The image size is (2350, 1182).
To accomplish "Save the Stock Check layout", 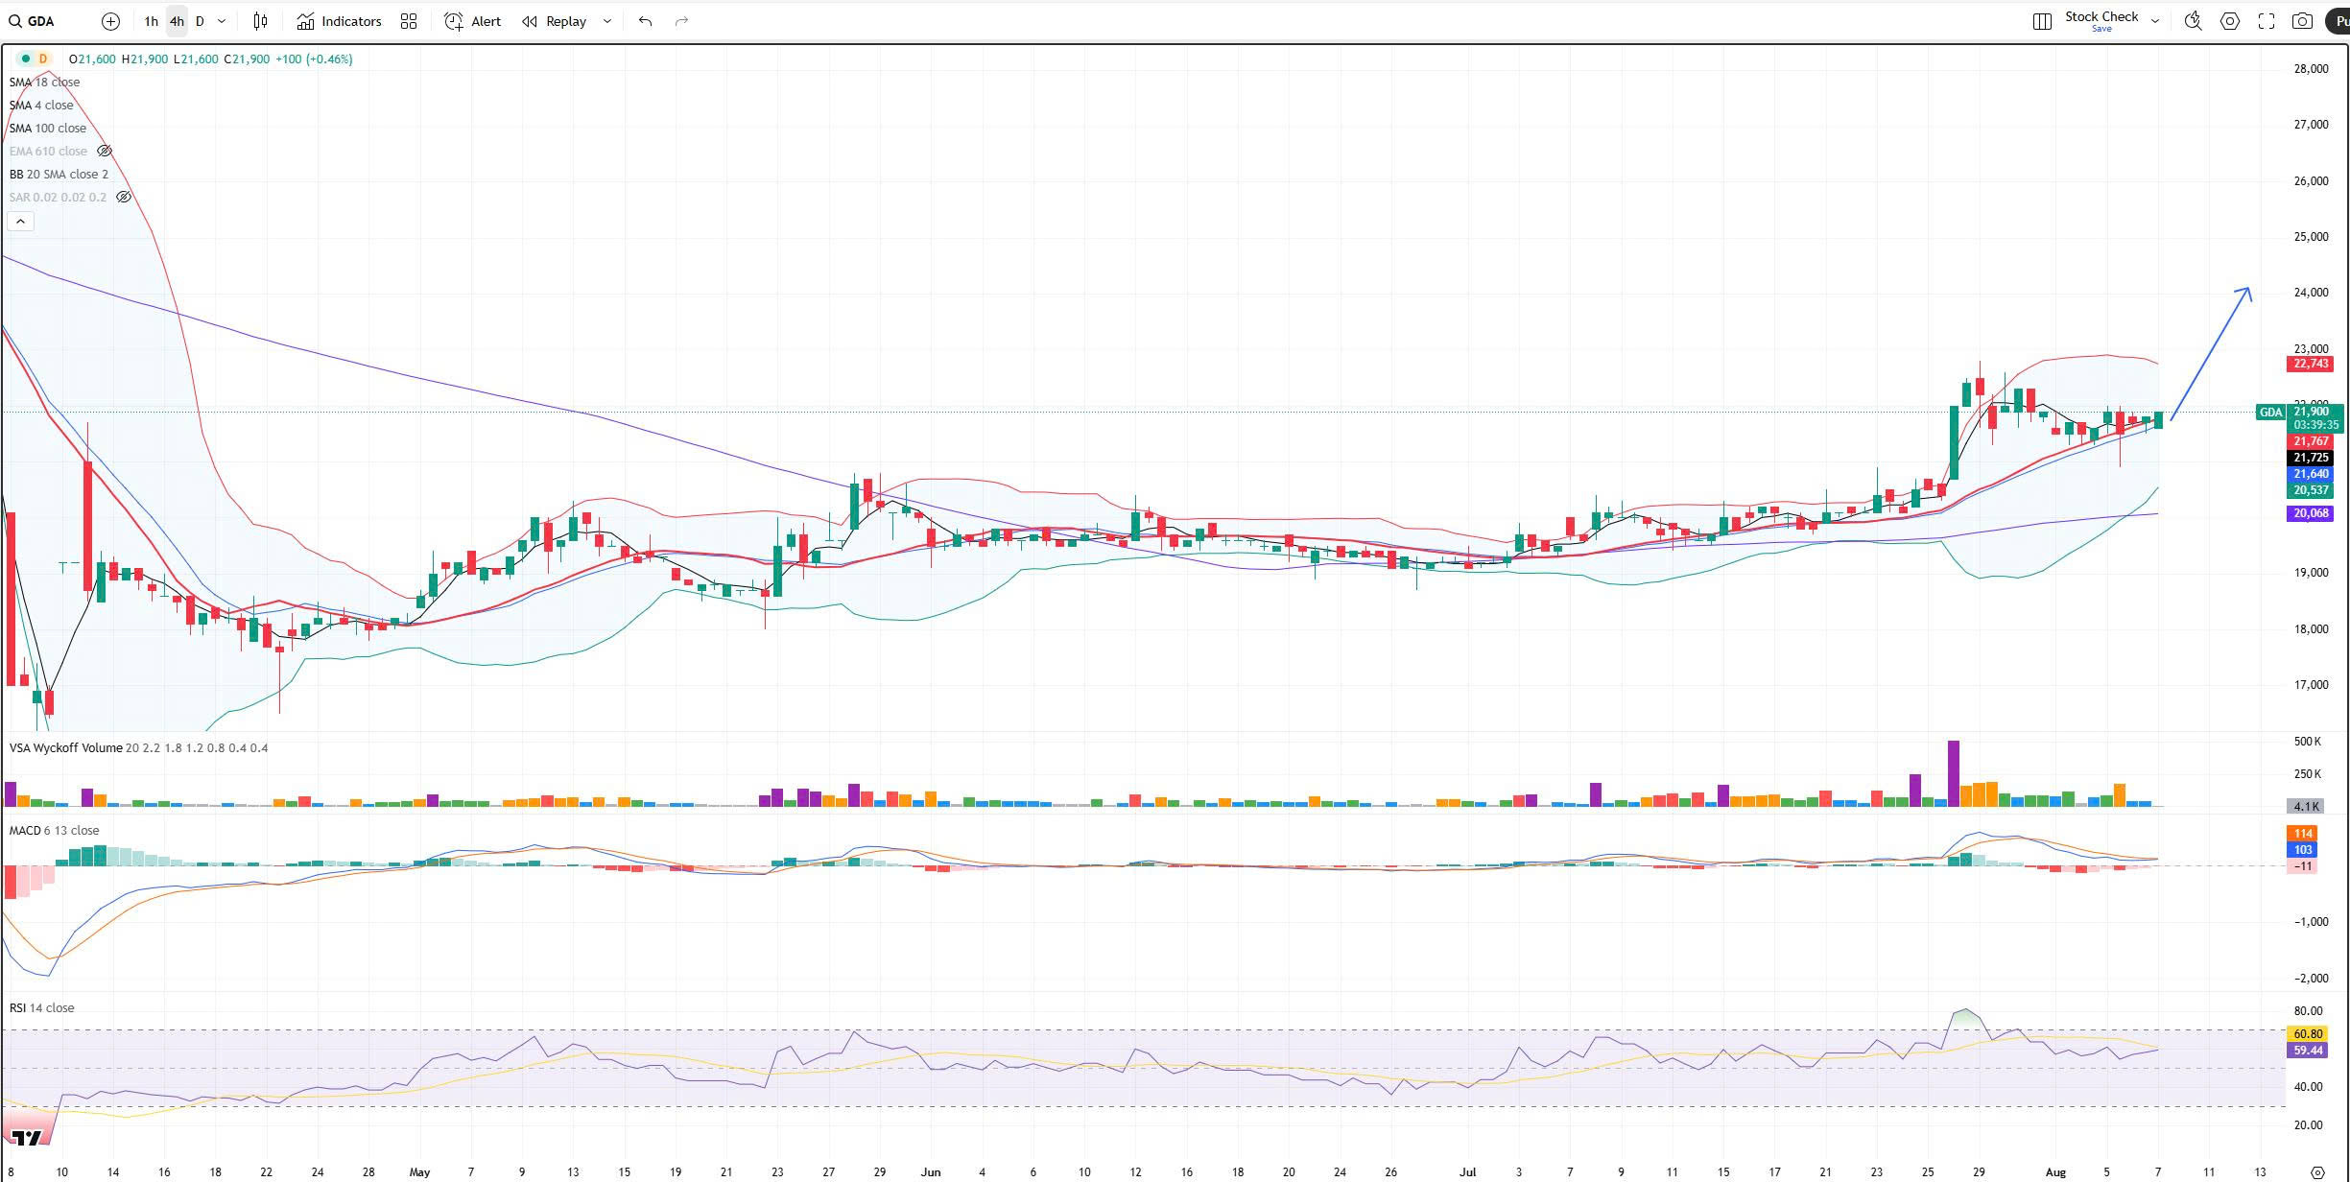I will (x=2101, y=29).
